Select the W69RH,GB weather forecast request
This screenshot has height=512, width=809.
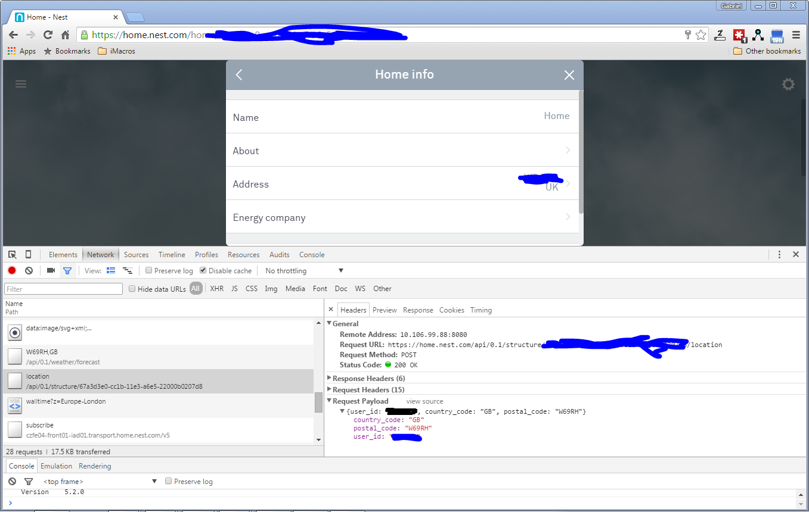tap(158, 357)
